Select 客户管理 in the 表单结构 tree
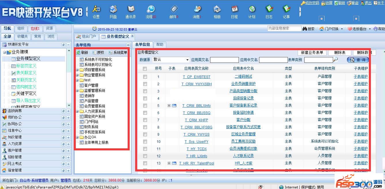Viewport: 385px width, 189px height. [x=91, y=85]
